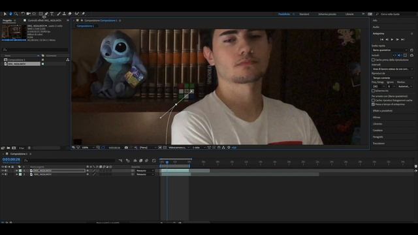
Task: Switch to Standard workspace
Action: pyautogui.click(x=304, y=14)
